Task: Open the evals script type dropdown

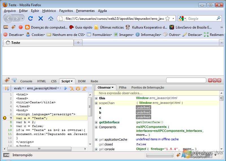Action: [19, 88]
